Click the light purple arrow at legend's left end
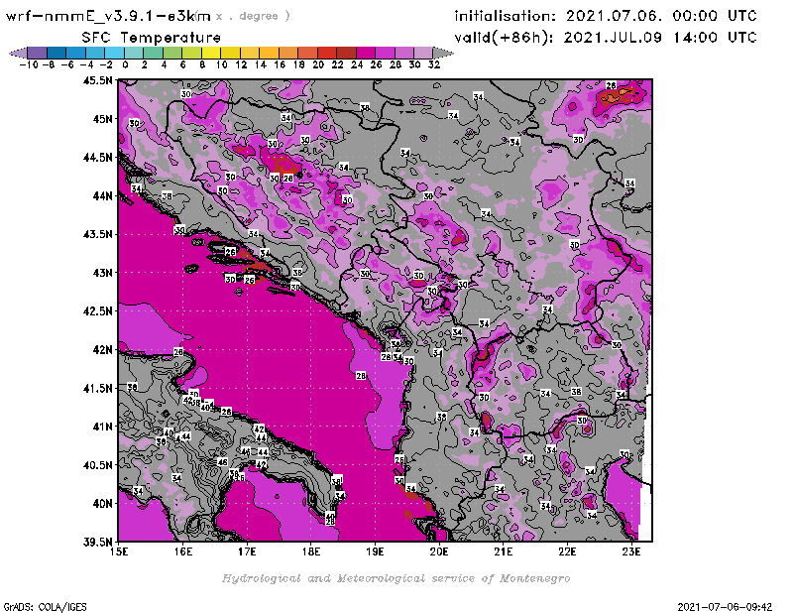 click(18, 53)
